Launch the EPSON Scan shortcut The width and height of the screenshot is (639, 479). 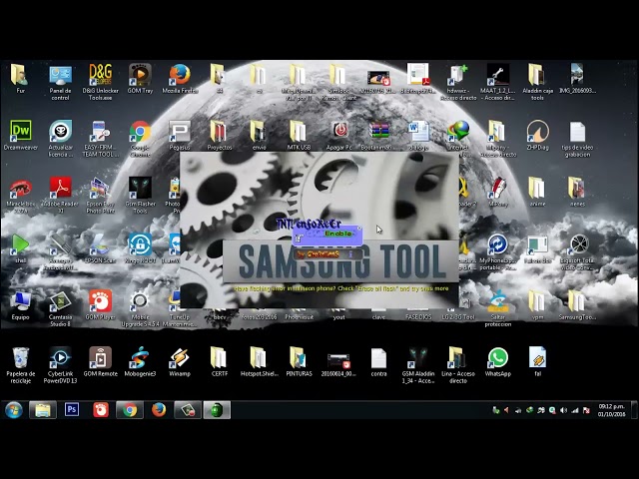100,247
